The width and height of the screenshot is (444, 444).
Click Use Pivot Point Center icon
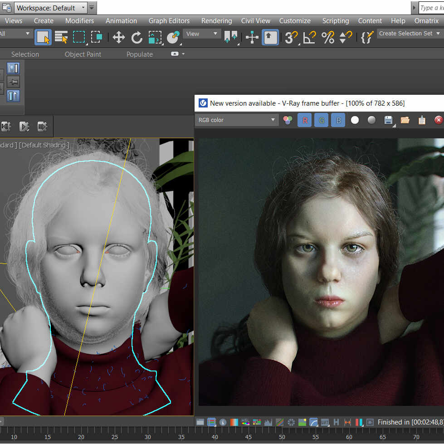[230, 37]
